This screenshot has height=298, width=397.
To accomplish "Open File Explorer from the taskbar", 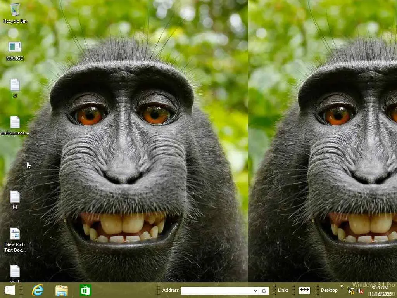I will pos(62,290).
